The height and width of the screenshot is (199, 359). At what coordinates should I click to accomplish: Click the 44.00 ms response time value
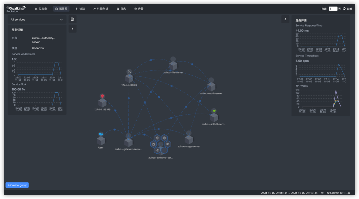[x=302, y=31]
